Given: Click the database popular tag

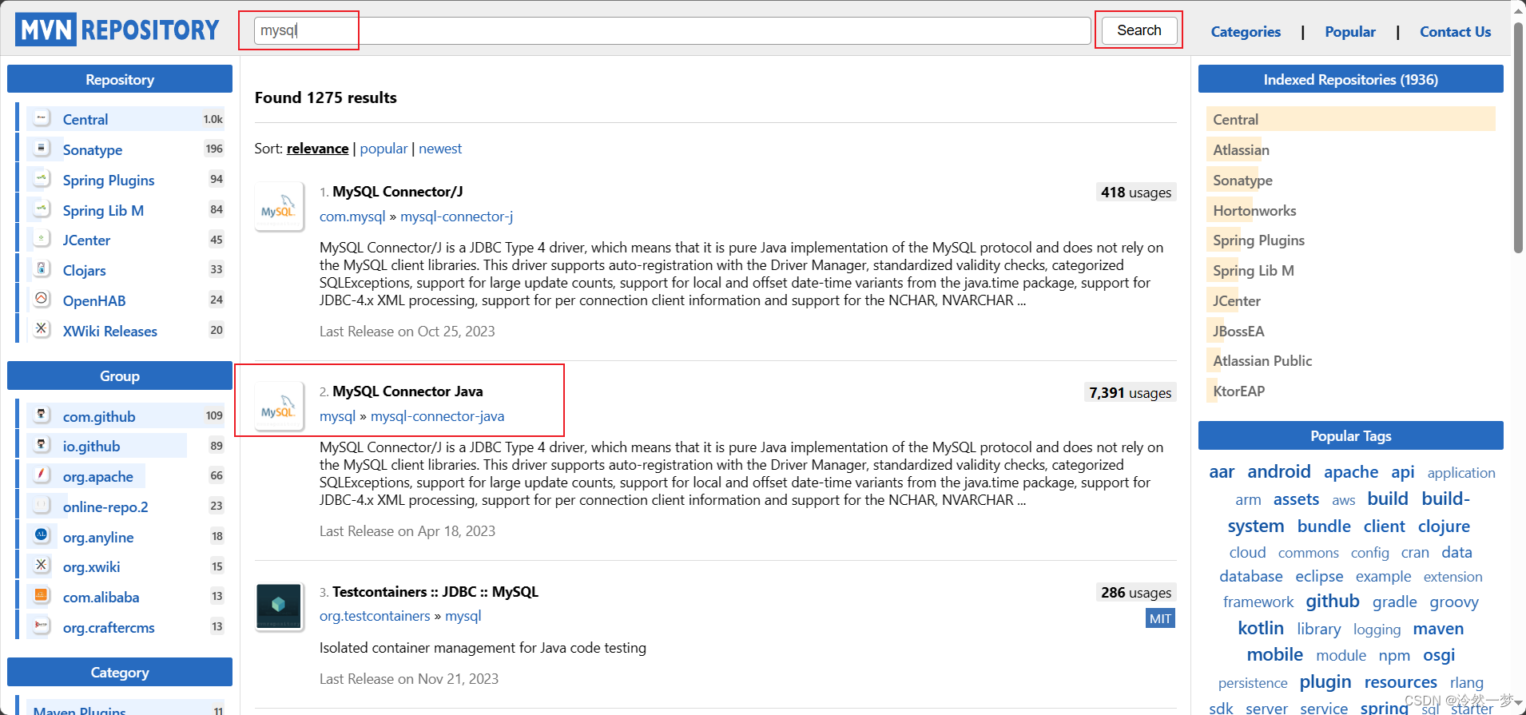Looking at the screenshot, I should (1251, 576).
